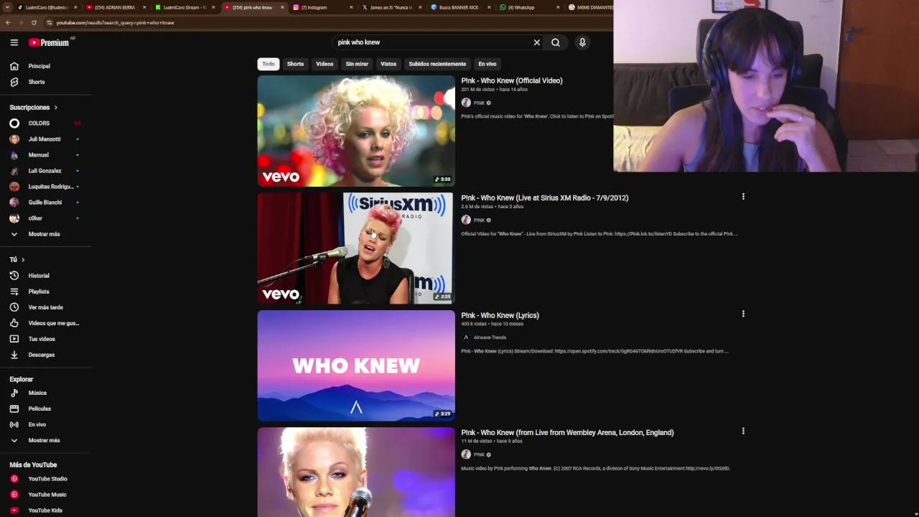The width and height of the screenshot is (919, 517).
Task: Play the WHO KNEW lyrics thumbnail
Action: [356, 365]
